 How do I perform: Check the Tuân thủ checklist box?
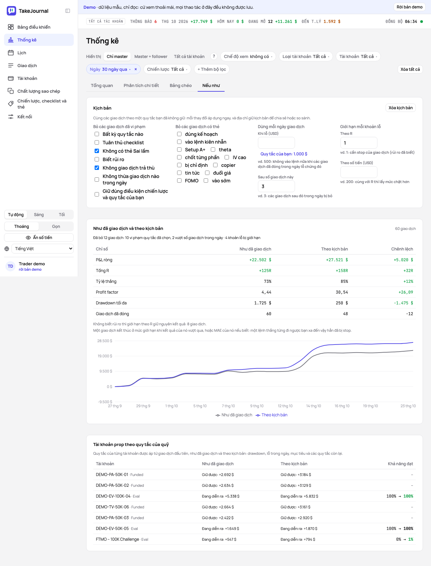click(97, 143)
